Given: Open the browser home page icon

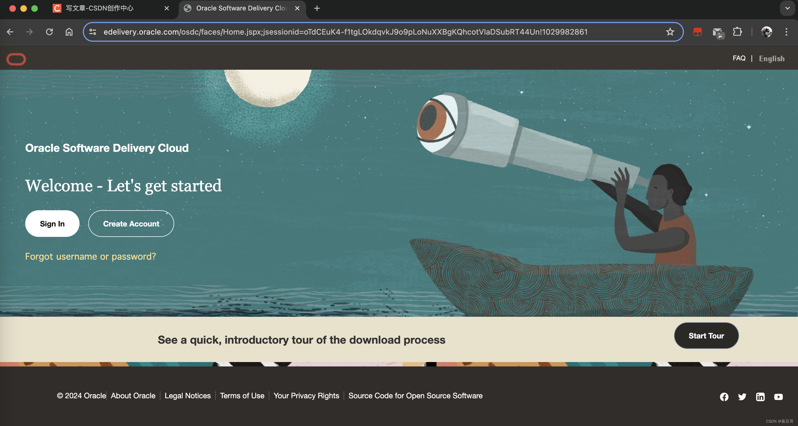Looking at the screenshot, I should [x=69, y=32].
